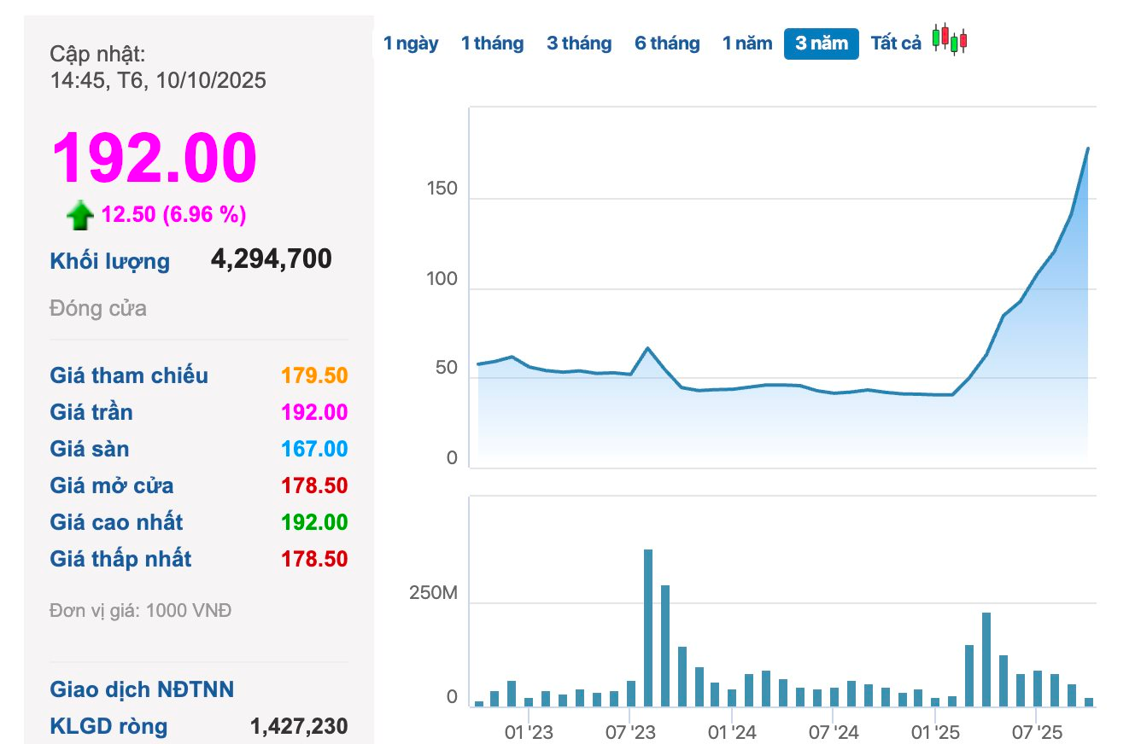
Task: Switch to the 1 tháng tab
Action: [492, 44]
